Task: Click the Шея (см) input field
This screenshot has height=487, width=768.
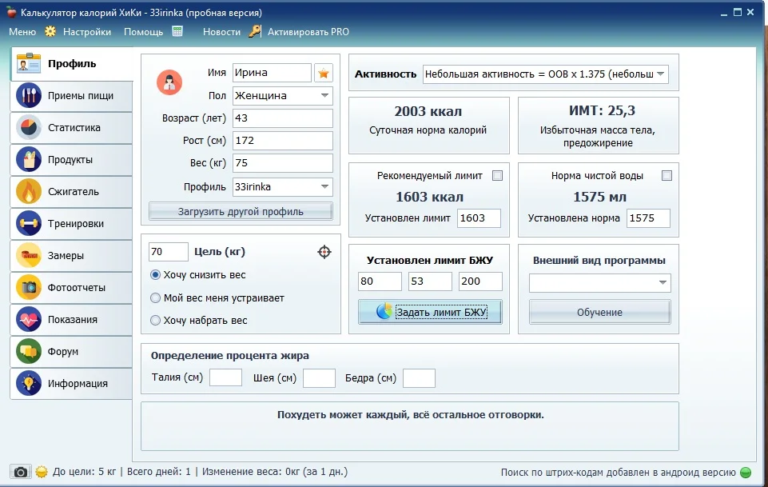Action: [x=319, y=377]
